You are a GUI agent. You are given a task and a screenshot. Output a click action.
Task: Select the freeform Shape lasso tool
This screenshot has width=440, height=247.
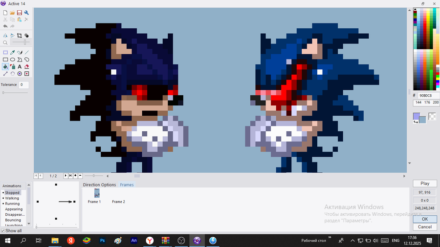click(27, 60)
